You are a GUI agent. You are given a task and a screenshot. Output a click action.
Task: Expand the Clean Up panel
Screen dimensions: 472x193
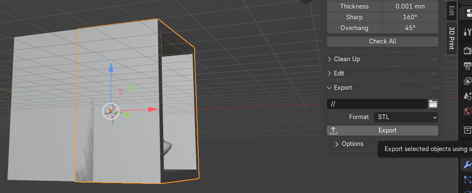329,59
